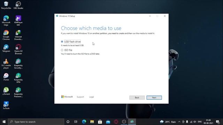Open the Windows Start menu
The width and height of the screenshot is (223, 125).
(x=4, y=122)
